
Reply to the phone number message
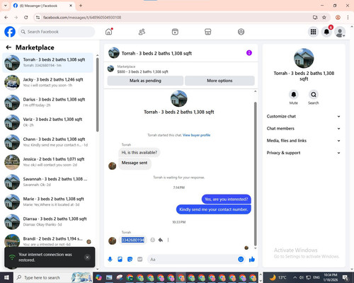point(161,240)
